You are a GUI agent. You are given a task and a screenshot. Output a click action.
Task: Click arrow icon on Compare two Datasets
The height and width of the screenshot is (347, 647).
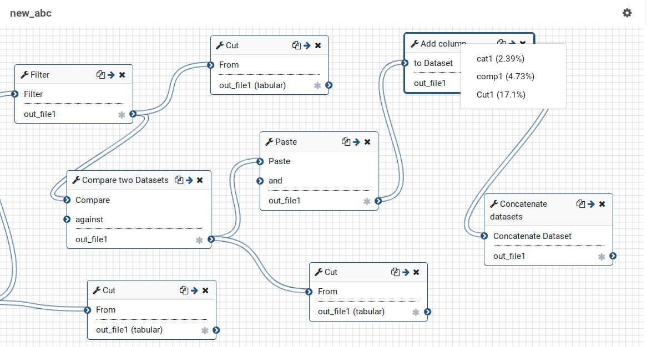coord(189,180)
